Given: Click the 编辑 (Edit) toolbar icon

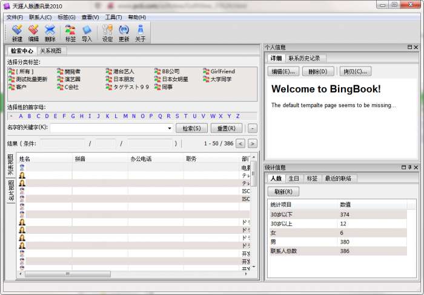Looking at the screenshot, I should (x=33, y=33).
